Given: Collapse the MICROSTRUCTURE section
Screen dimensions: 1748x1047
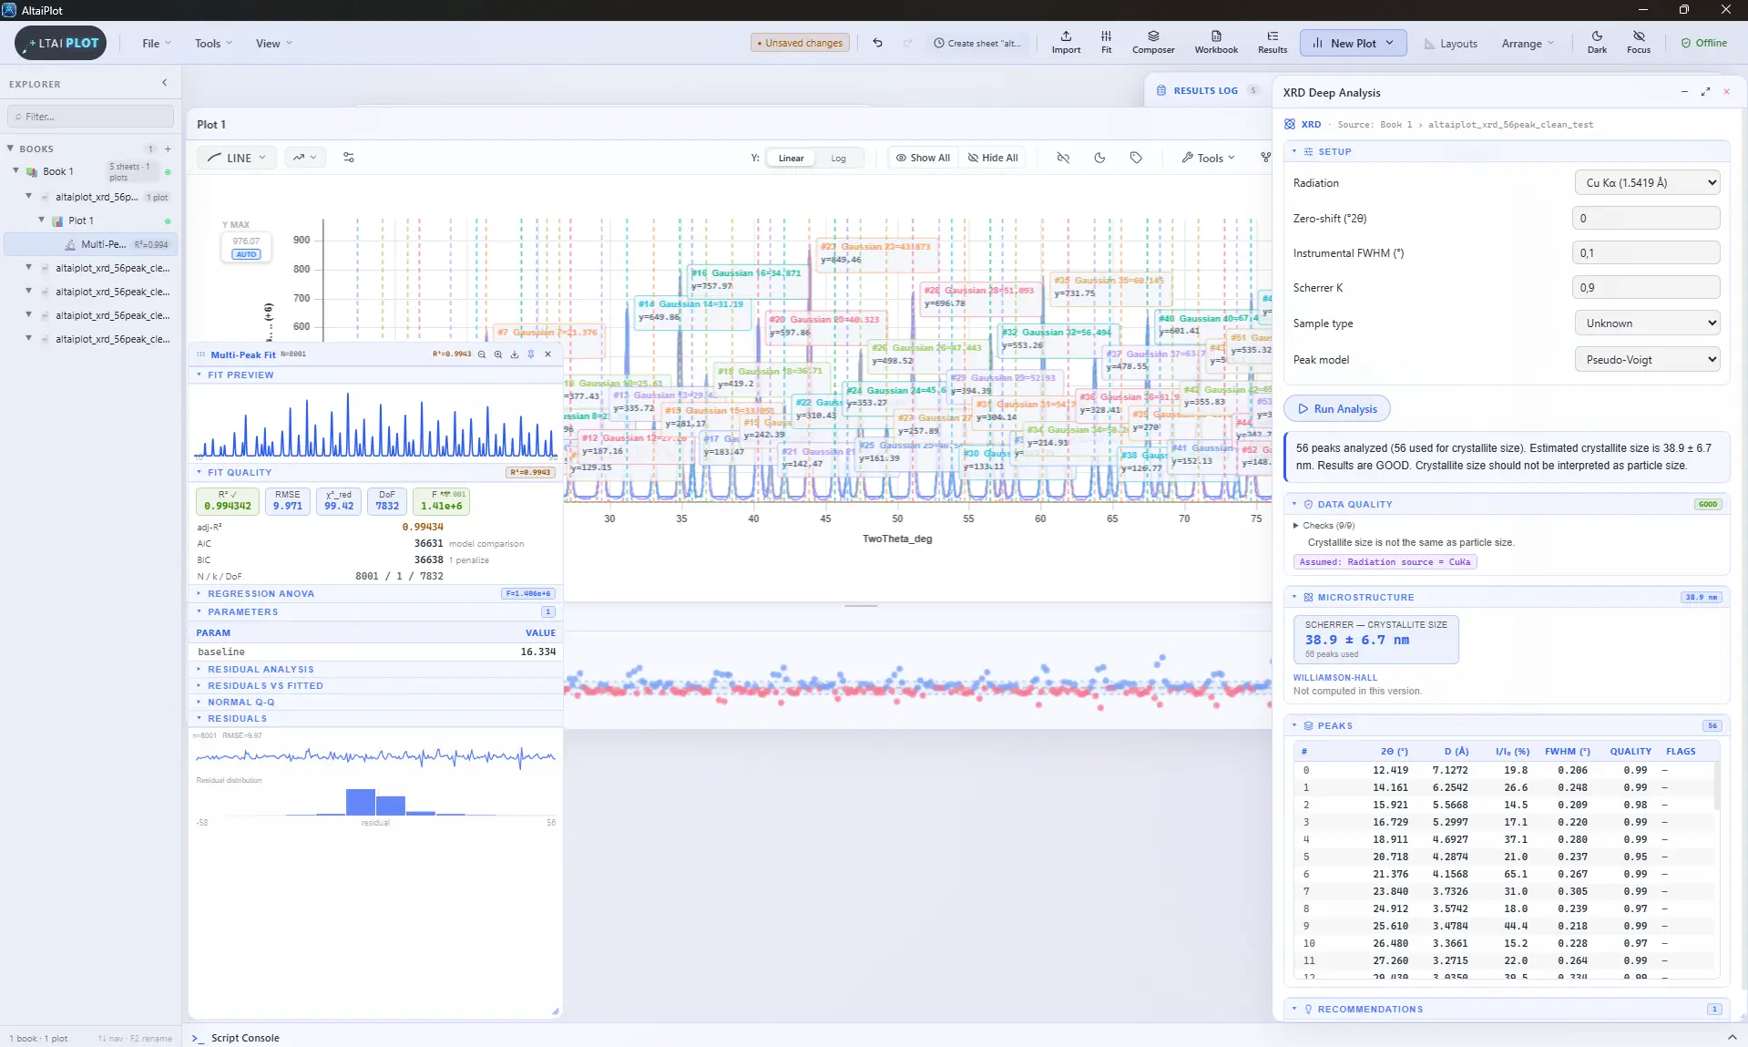Looking at the screenshot, I should click(x=1507, y=597).
